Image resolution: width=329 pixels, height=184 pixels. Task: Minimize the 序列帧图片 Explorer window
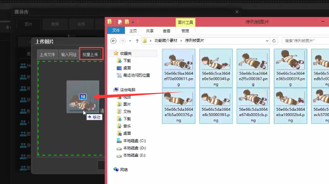(x=323, y=22)
